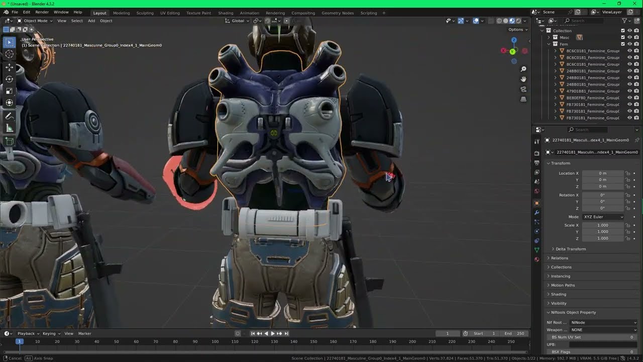Expand the Relations panel
This screenshot has width=643, height=362.
pos(560,258)
